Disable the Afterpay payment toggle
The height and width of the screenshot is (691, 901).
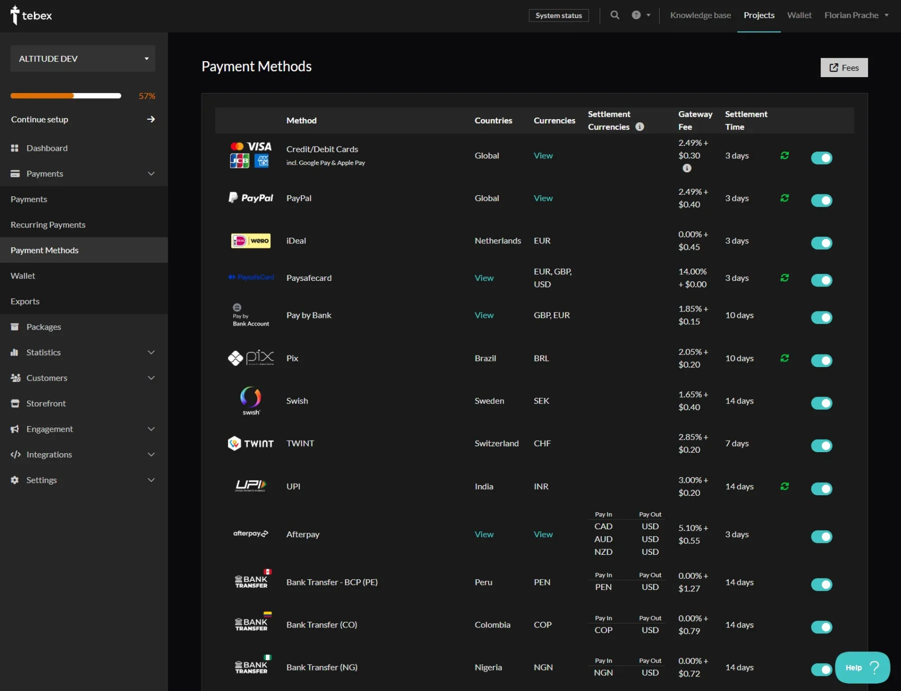click(x=821, y=537)
